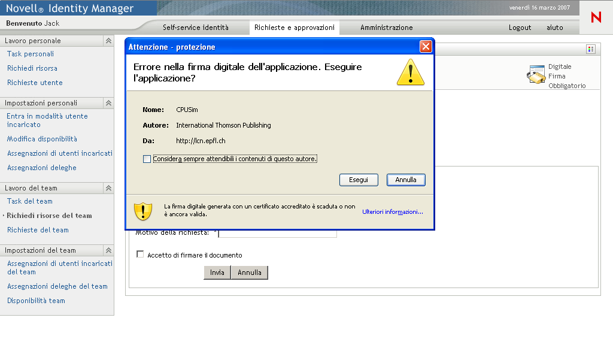The width and height of the screenshot is (613, 348).
Task: Collapse the Lavoro personale section
Action: click(x=108, y=41)
